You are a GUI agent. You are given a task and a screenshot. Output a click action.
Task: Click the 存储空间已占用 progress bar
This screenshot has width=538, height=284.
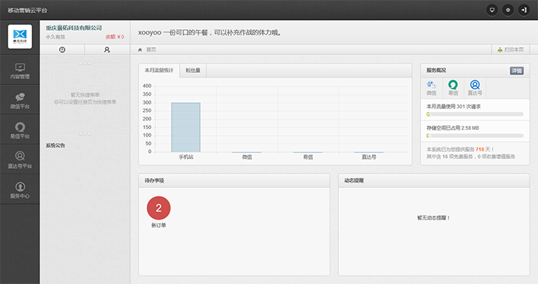475,136
